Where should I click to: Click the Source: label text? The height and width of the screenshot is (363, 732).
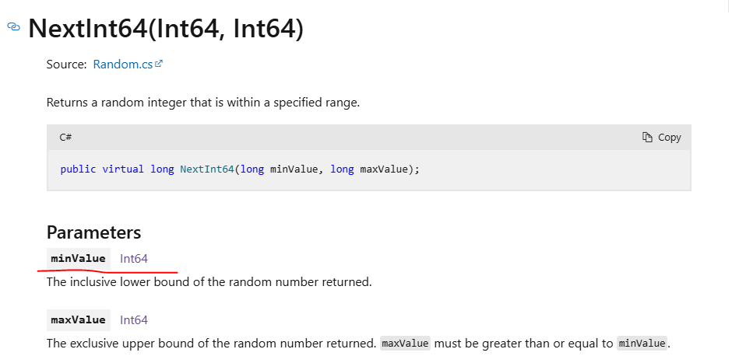(x=67, y=65)
